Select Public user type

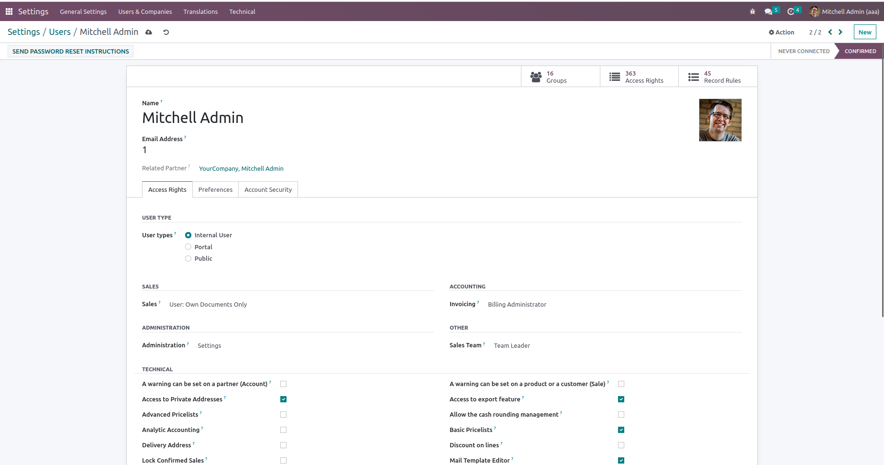point(188,258)
